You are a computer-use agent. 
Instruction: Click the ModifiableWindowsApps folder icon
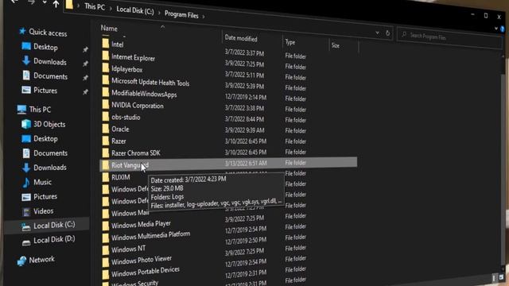(x=106, y=92)
